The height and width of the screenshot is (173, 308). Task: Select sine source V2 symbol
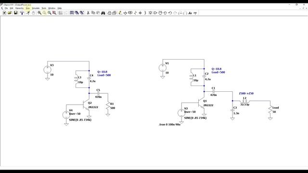tap(181, 113)
